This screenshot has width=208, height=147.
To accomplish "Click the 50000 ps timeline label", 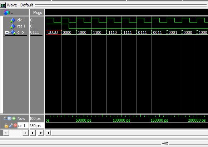I will click(83, 120).
